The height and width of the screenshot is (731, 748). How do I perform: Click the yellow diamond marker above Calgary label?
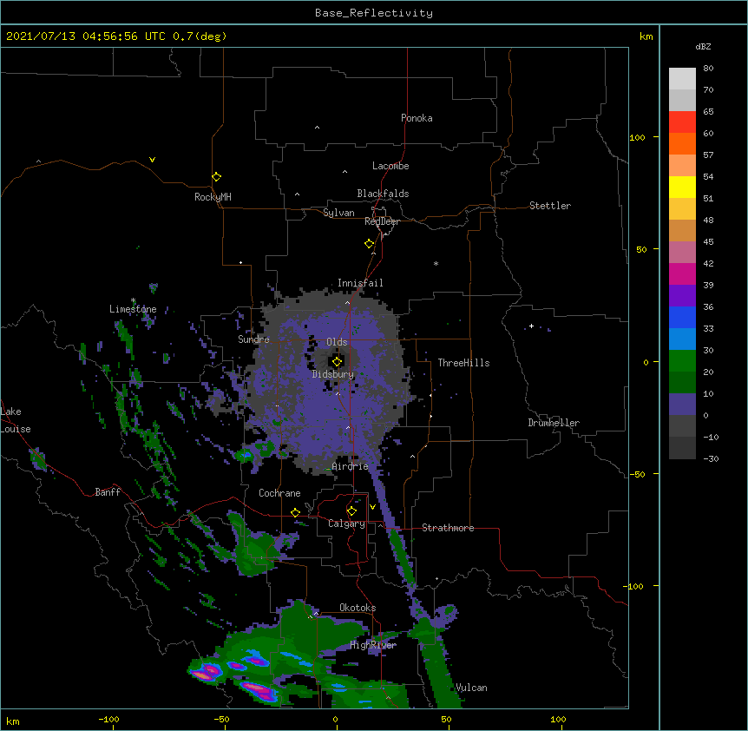pos(351,511)
